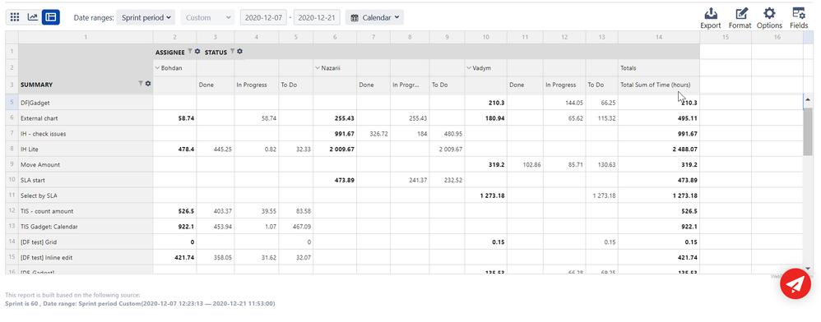Edit the end date 2020-12-21 field
Viewport: 821px width, 322px height.
(317, 17)
